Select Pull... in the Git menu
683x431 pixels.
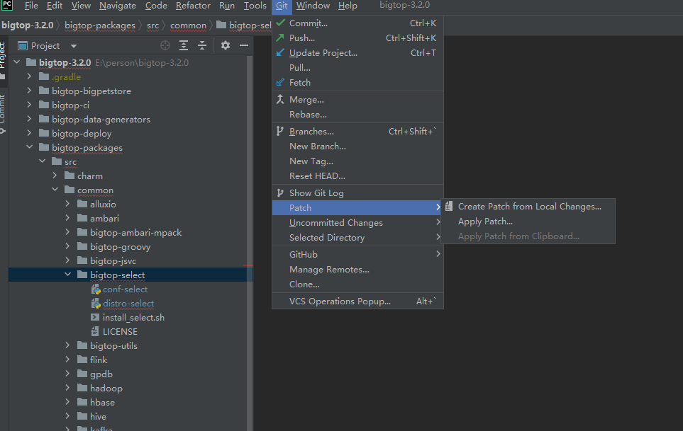pyautogui.click(x=357, y=67)
